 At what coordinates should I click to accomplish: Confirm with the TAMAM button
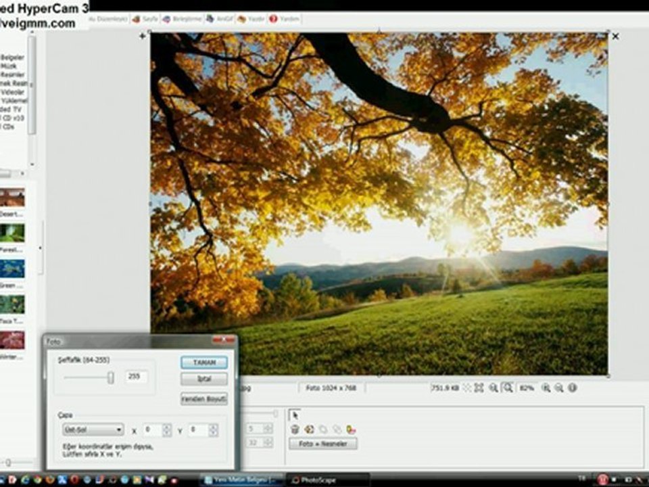pyautogui.click(x=204, y=363)
